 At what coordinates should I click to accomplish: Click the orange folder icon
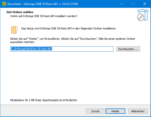click(x=14, y=30)
